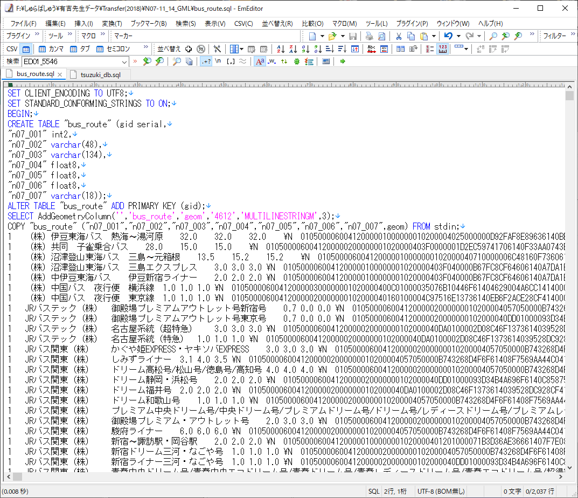
Task: Toggle regular expression search option
Action: point(205,61)
